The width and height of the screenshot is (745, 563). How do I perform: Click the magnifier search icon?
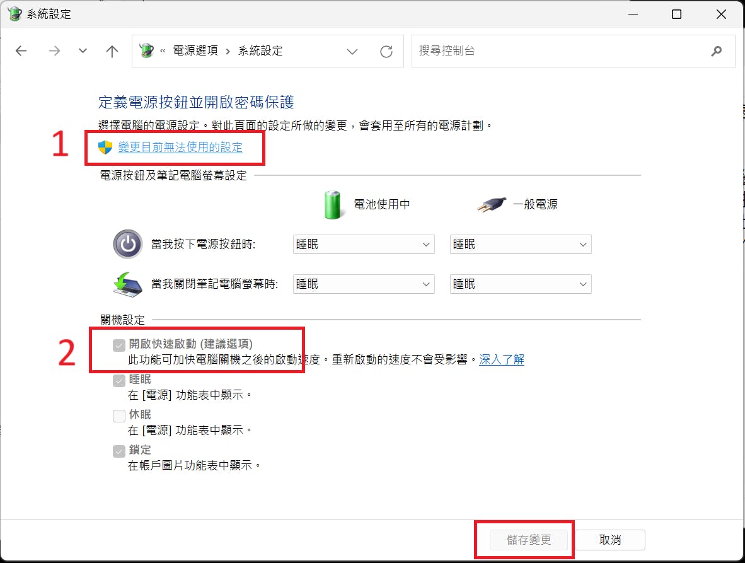[717, 51]
